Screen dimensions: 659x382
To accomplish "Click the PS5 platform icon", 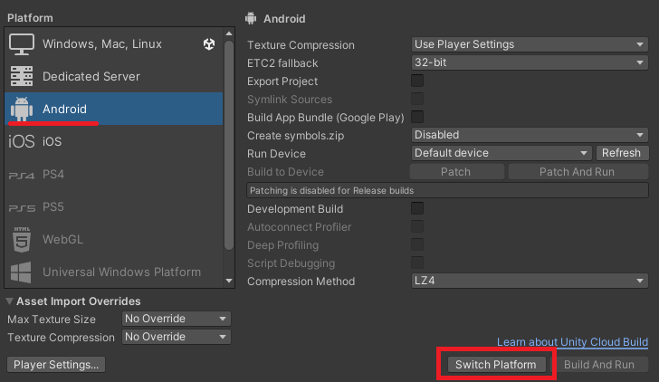I will pyautogui.click(x=22, y=207).
